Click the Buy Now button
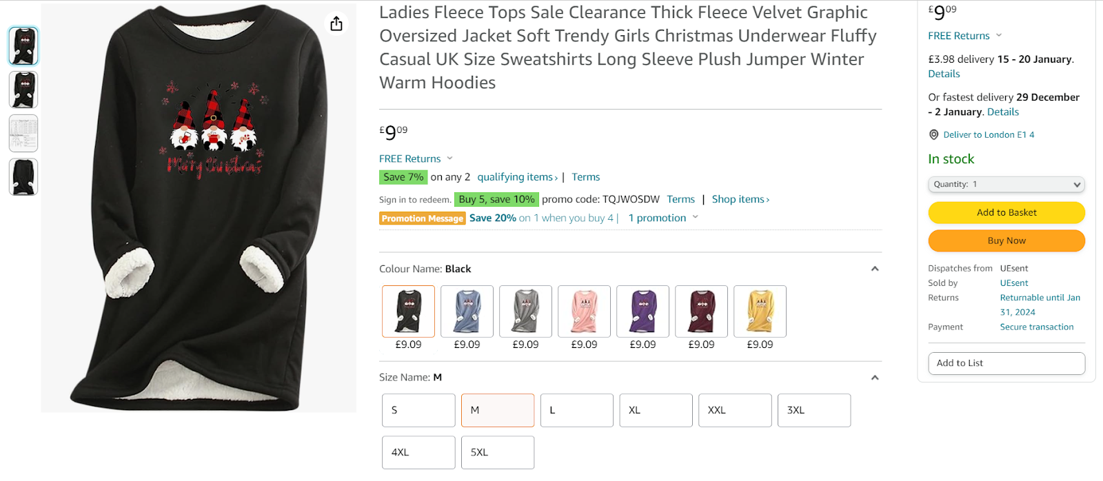 pos(1006,240)
